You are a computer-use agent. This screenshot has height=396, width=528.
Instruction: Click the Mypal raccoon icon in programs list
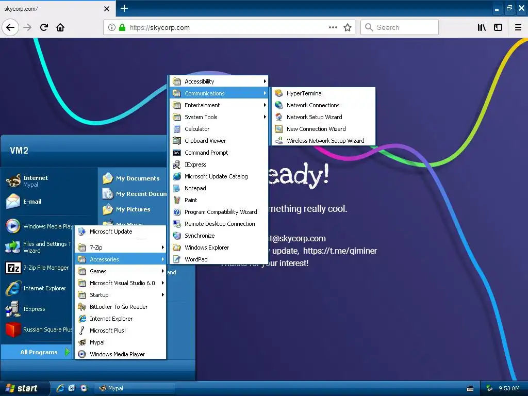[82, 342]
